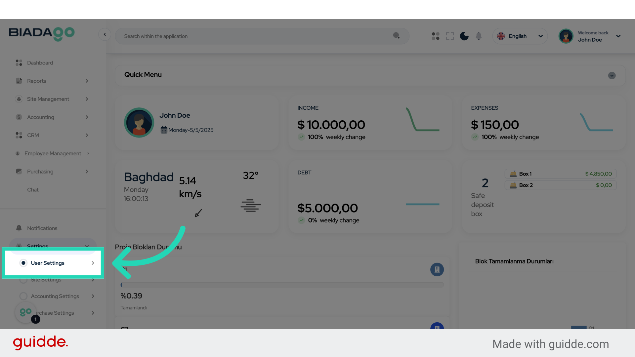635x357 pixels.
Task: Click the BIADAGO logo
Action: click(x=42, y=34)
